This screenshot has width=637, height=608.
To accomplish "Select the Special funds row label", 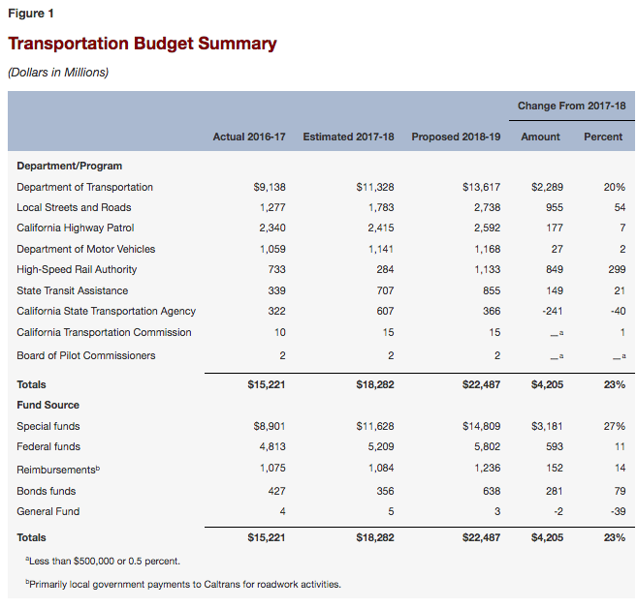I will (x=48, y=426).
